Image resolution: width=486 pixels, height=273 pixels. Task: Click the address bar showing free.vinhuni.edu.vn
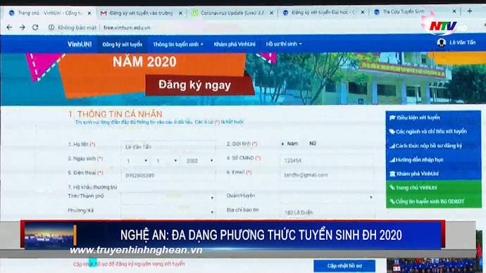click(x=127, y=27)
